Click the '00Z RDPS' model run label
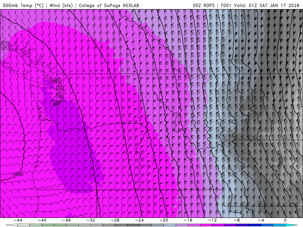This screenshot has width=303, height=227. click(204, 6)
